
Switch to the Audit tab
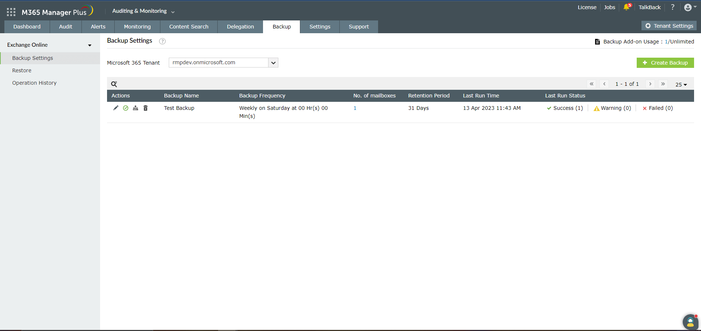(x=66, y=27)
